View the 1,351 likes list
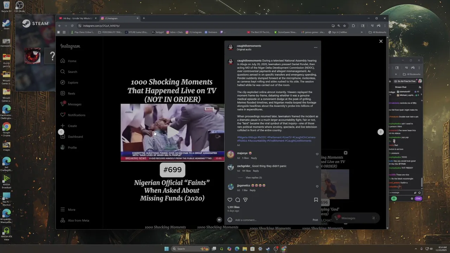 point(233,207)
